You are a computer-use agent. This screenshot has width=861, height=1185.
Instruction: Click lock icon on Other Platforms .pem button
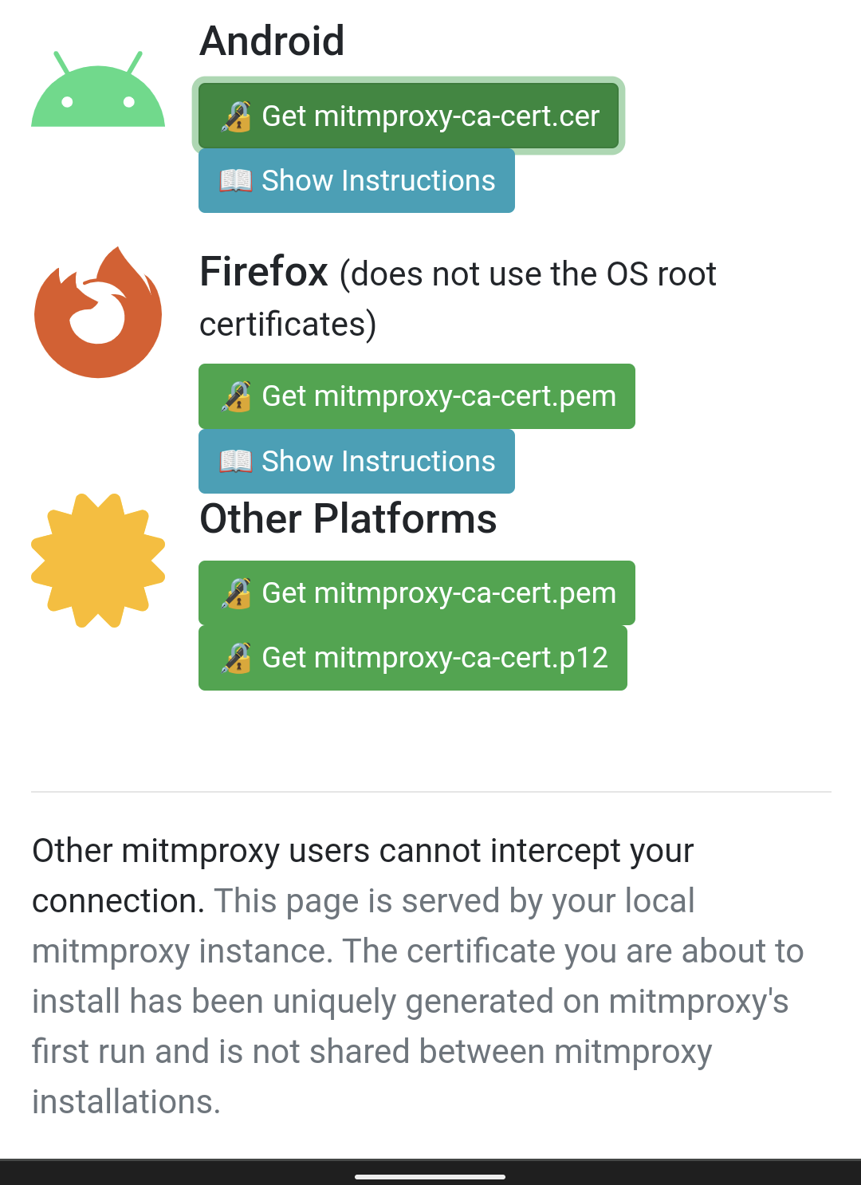pyautogui.click(x=236, y=593)
